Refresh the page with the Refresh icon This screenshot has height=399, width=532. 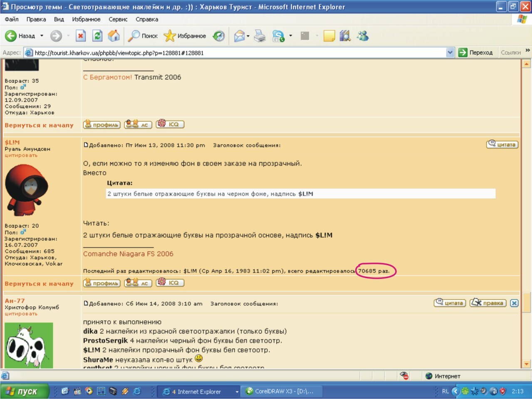point(97,36)
